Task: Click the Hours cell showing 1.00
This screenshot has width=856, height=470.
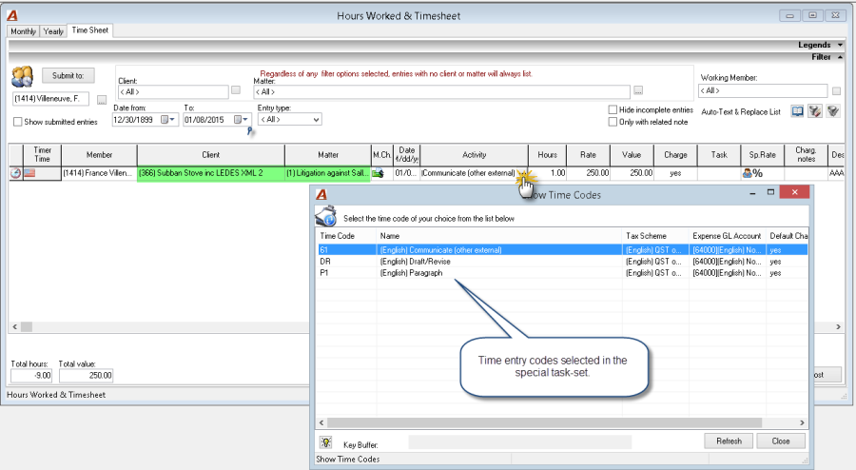Action: pyautogui.click(x=548, y=173)
